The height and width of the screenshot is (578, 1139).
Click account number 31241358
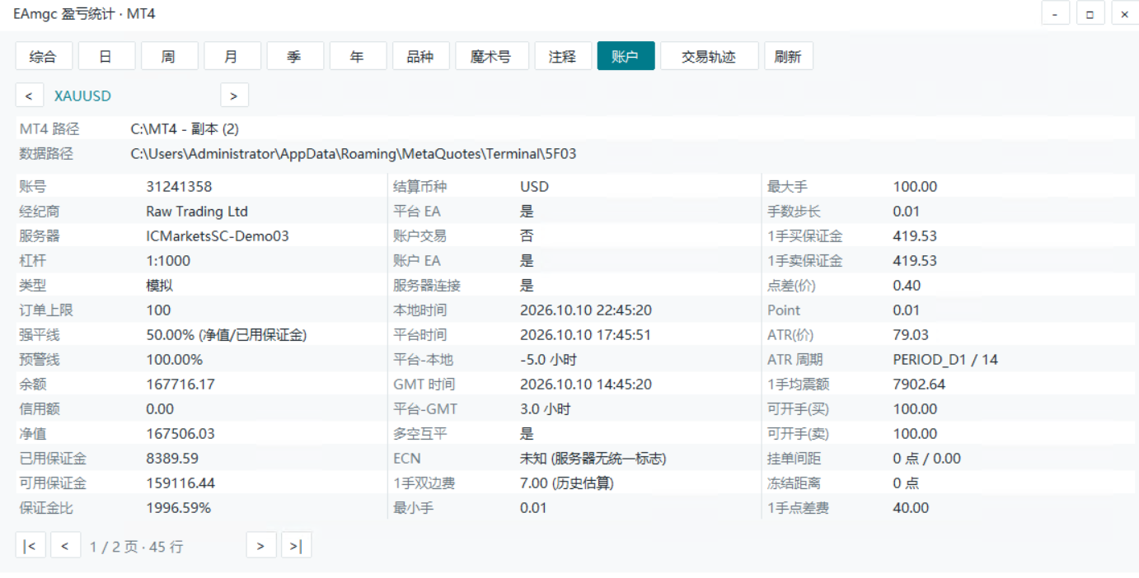point(179,187)
